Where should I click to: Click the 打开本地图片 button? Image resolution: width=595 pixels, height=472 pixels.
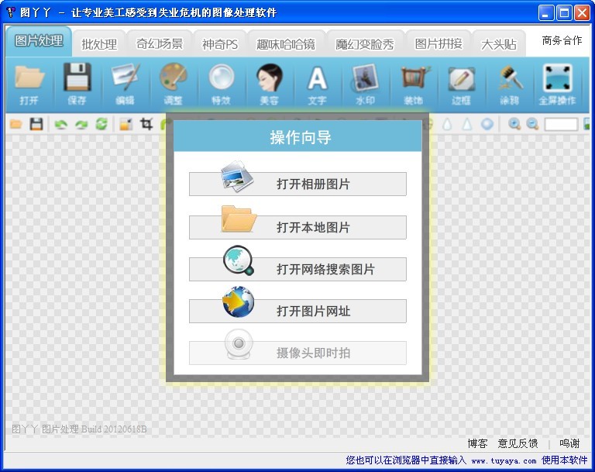297,227
